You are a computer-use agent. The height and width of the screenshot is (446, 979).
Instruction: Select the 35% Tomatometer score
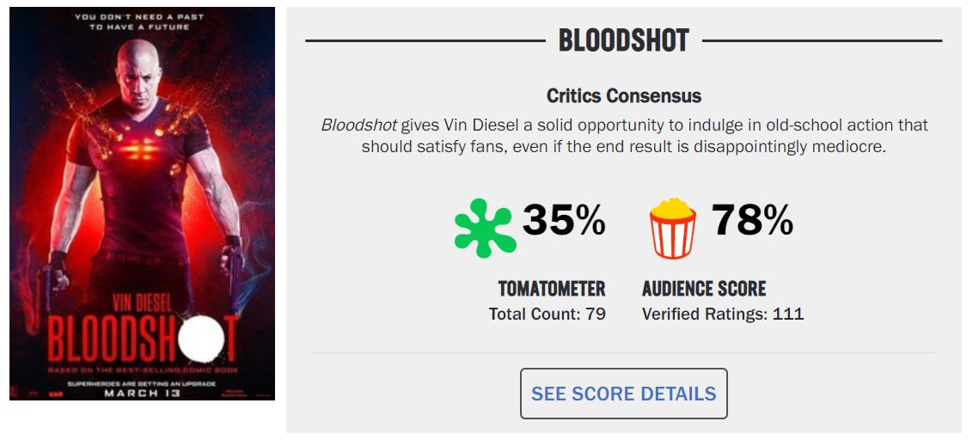(x=564, y=221)
